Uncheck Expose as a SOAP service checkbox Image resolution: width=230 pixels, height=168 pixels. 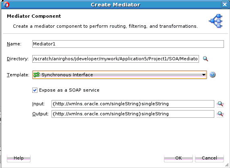[x=35, y=90]
